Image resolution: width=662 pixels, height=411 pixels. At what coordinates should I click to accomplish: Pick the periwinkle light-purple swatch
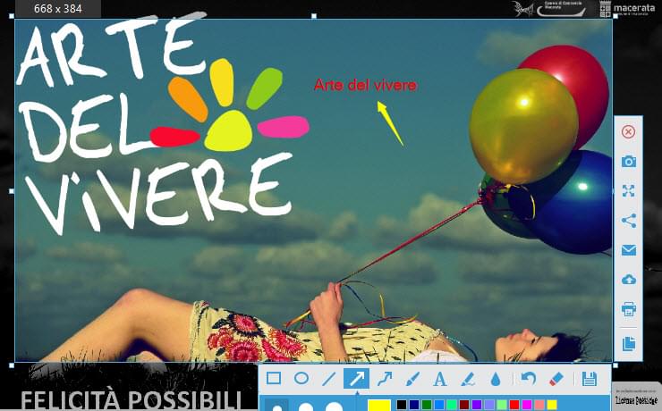(489, 405)
